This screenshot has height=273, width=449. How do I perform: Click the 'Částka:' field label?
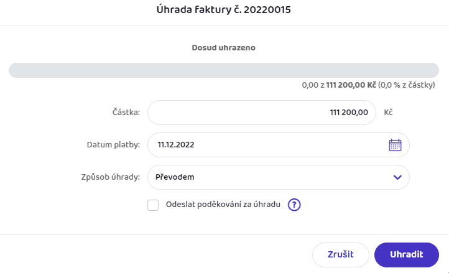pos(126,113)
